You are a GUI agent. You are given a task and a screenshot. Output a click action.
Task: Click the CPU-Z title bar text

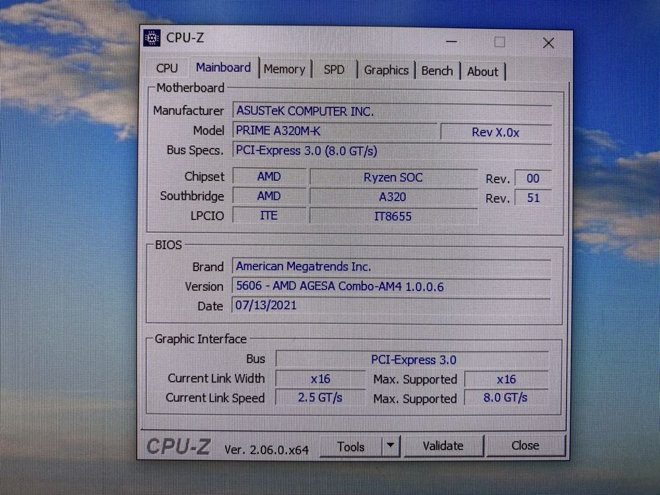pos(185,38)
